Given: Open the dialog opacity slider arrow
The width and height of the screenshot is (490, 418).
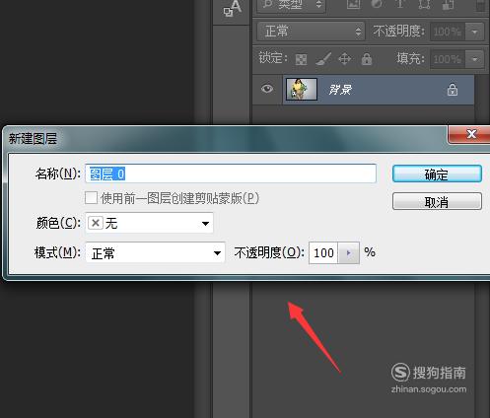Looking at the screenshot, I should tap(349, 252).
